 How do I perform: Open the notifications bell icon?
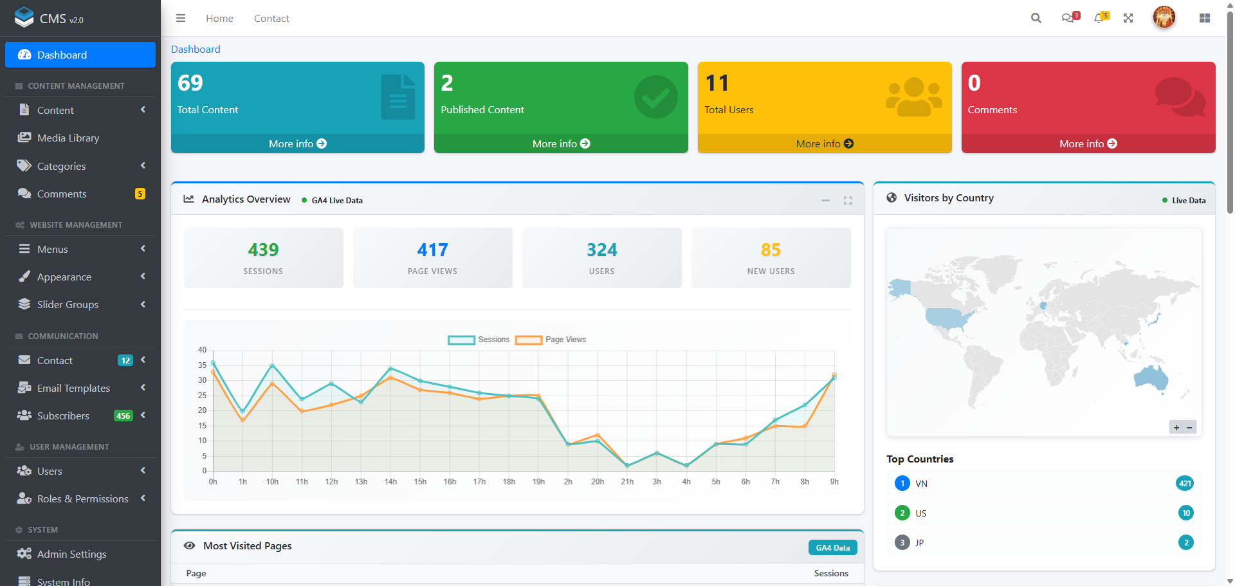coord(1099,18)
